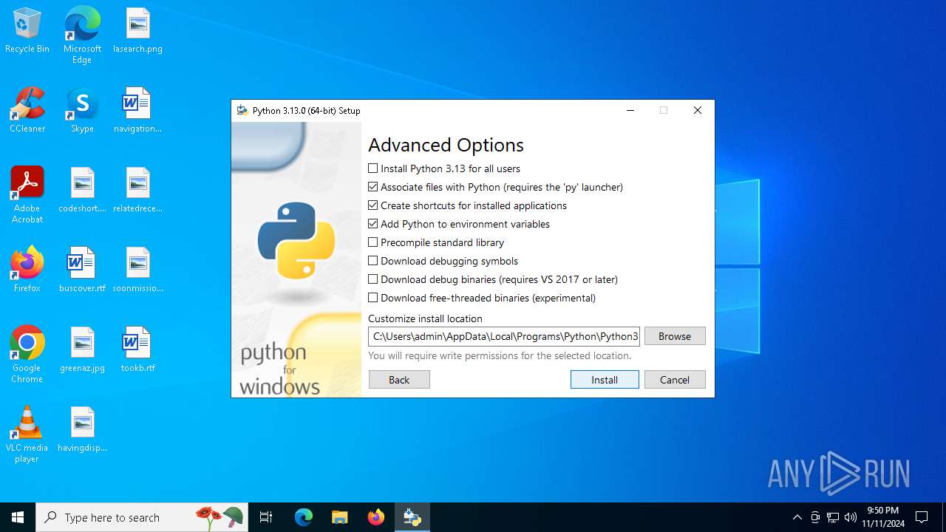Select the greenaz.jpg file icon
946x532 pixels.
coord(82,350)
